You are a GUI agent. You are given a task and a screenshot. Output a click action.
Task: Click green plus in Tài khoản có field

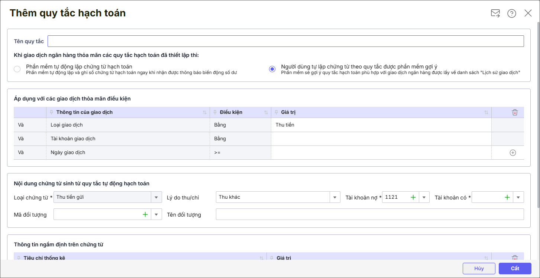point(507,197)
